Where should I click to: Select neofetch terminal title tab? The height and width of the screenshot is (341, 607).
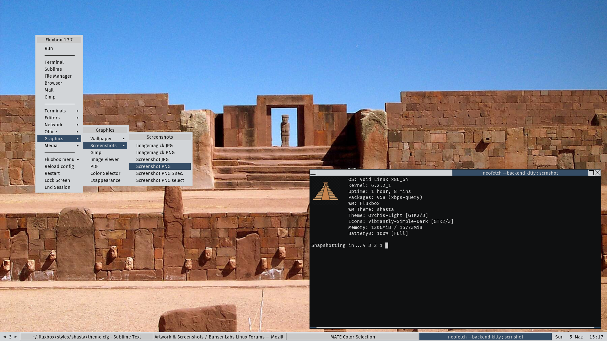click(x=520, y=173)
